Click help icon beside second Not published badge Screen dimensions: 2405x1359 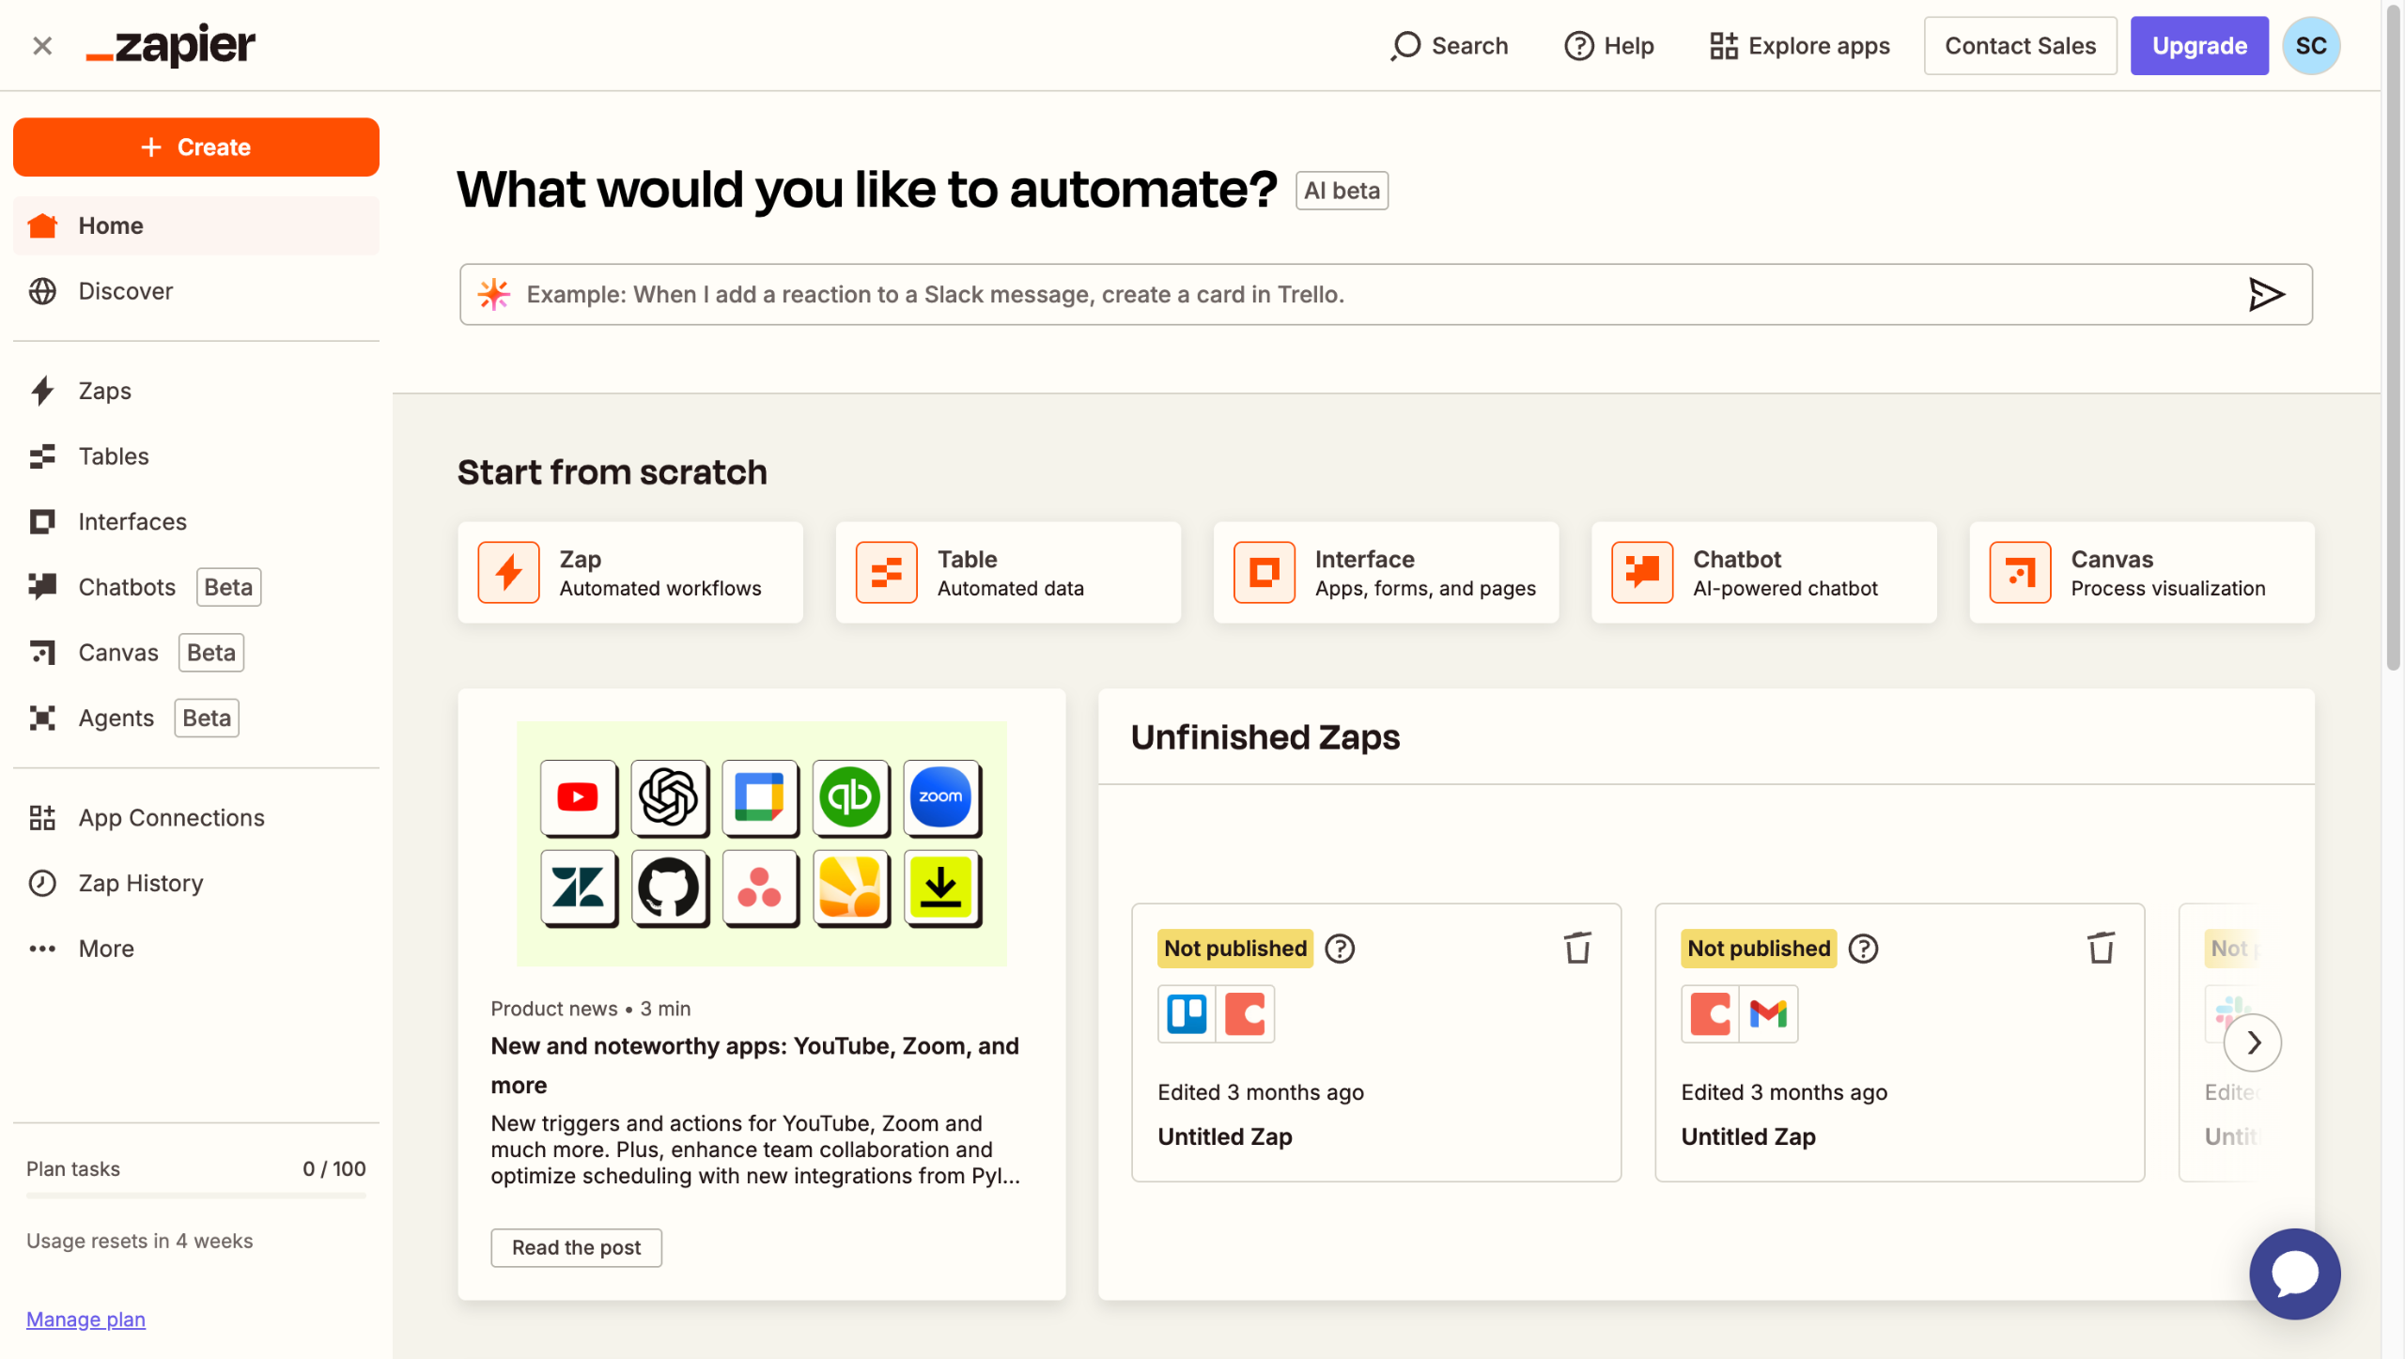(1862, 949)
